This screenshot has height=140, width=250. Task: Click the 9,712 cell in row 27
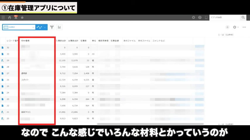click(x=63, y=73)
